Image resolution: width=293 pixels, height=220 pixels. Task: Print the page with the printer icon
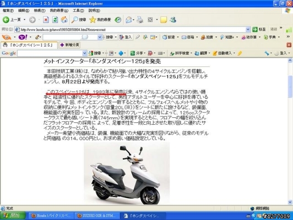[140, 20]
